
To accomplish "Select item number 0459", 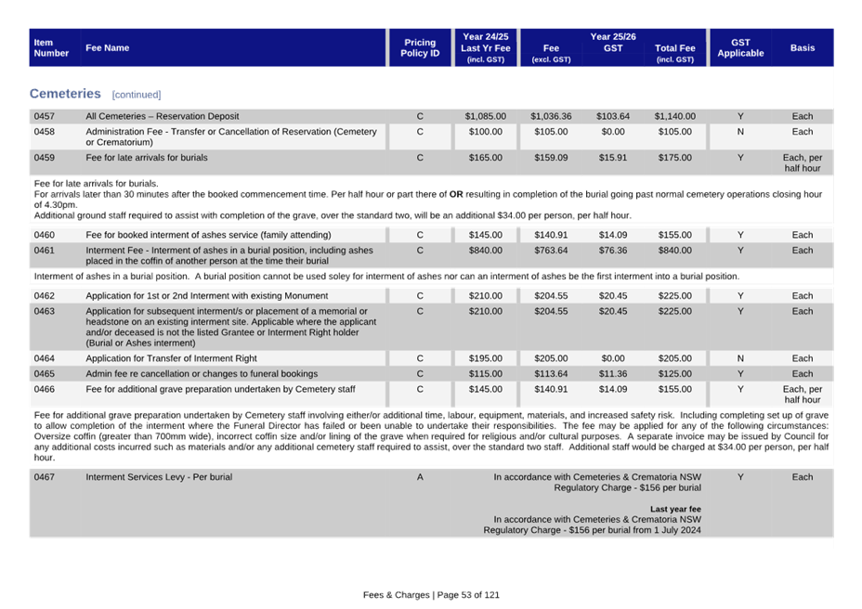I will pos(44,158).
